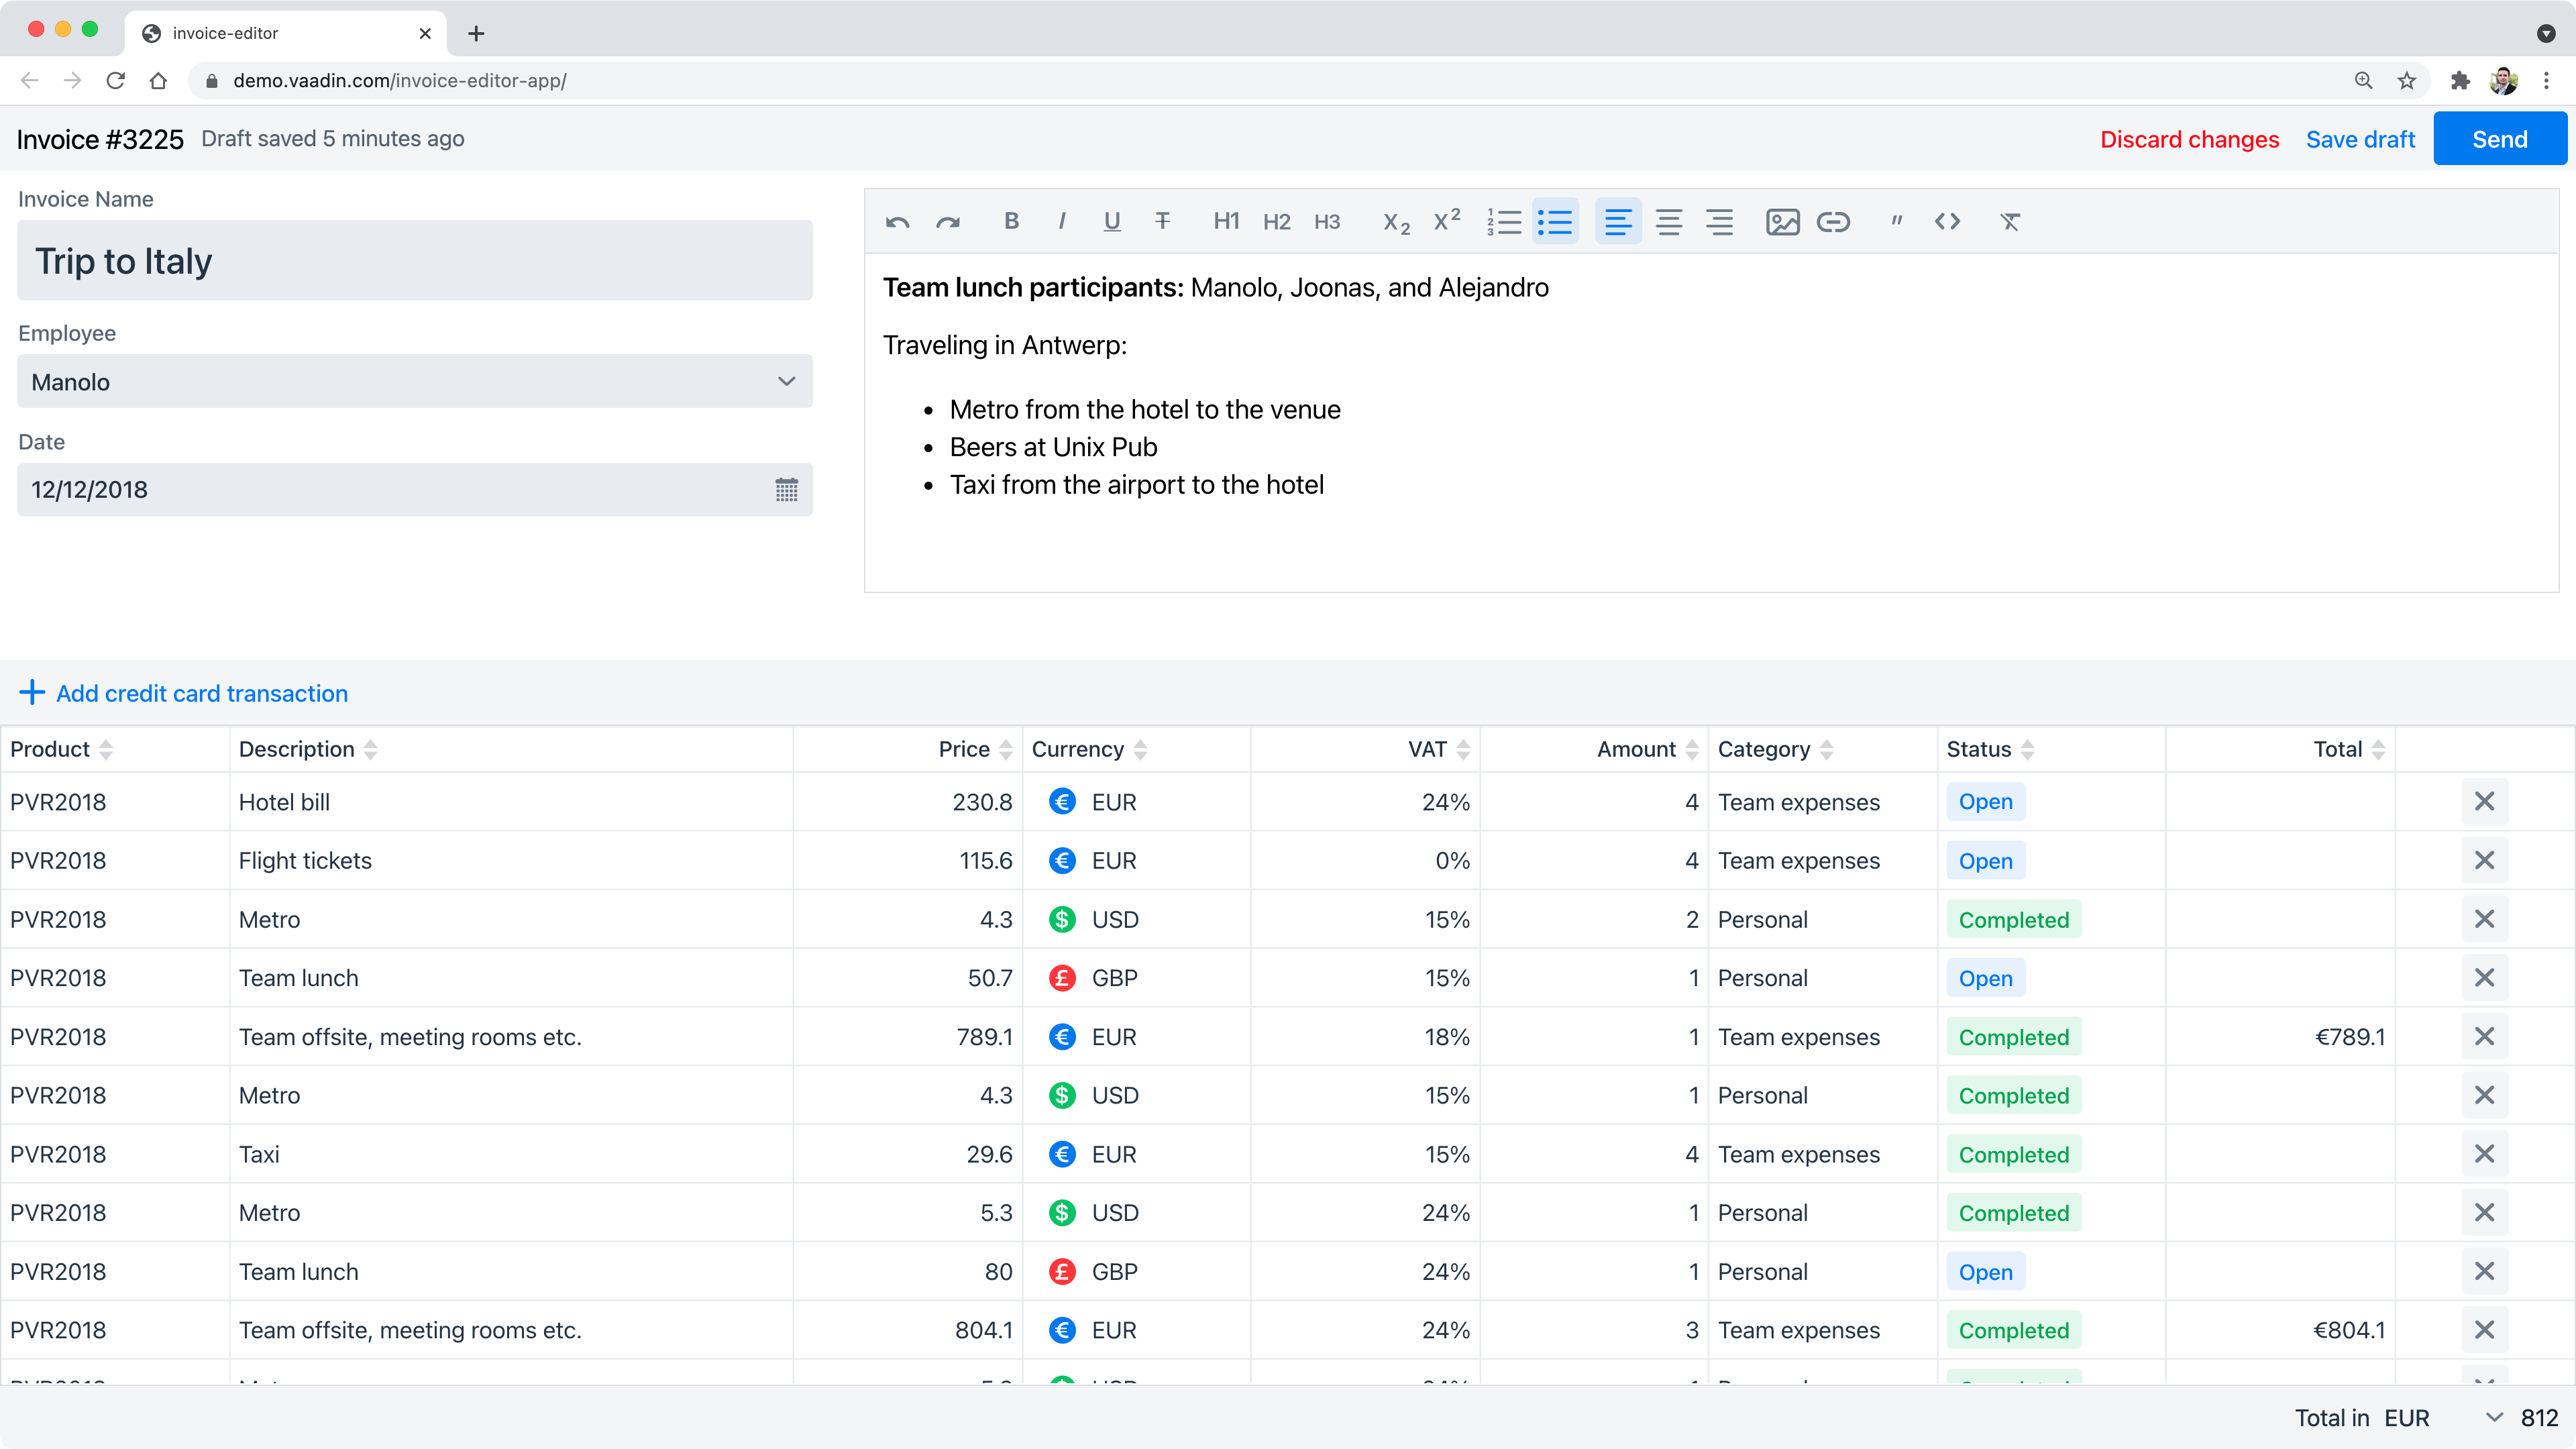The height and width of the screenshot is (1449, 2576).
Task: Click Save draft button
Action: click(x=2360, y=138)
